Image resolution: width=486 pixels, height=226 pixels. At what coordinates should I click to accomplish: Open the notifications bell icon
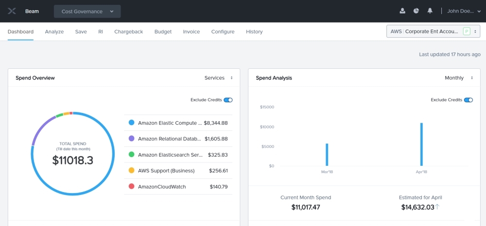pos(430,11)
